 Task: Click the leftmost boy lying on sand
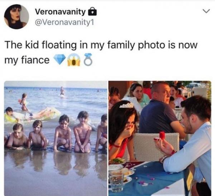pyautogui.click(x=16, y=137)
